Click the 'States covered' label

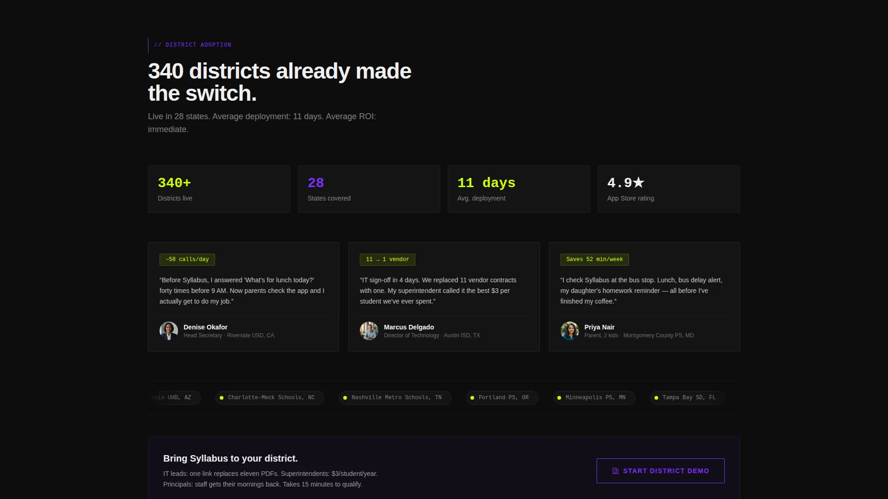click(329, 198)
